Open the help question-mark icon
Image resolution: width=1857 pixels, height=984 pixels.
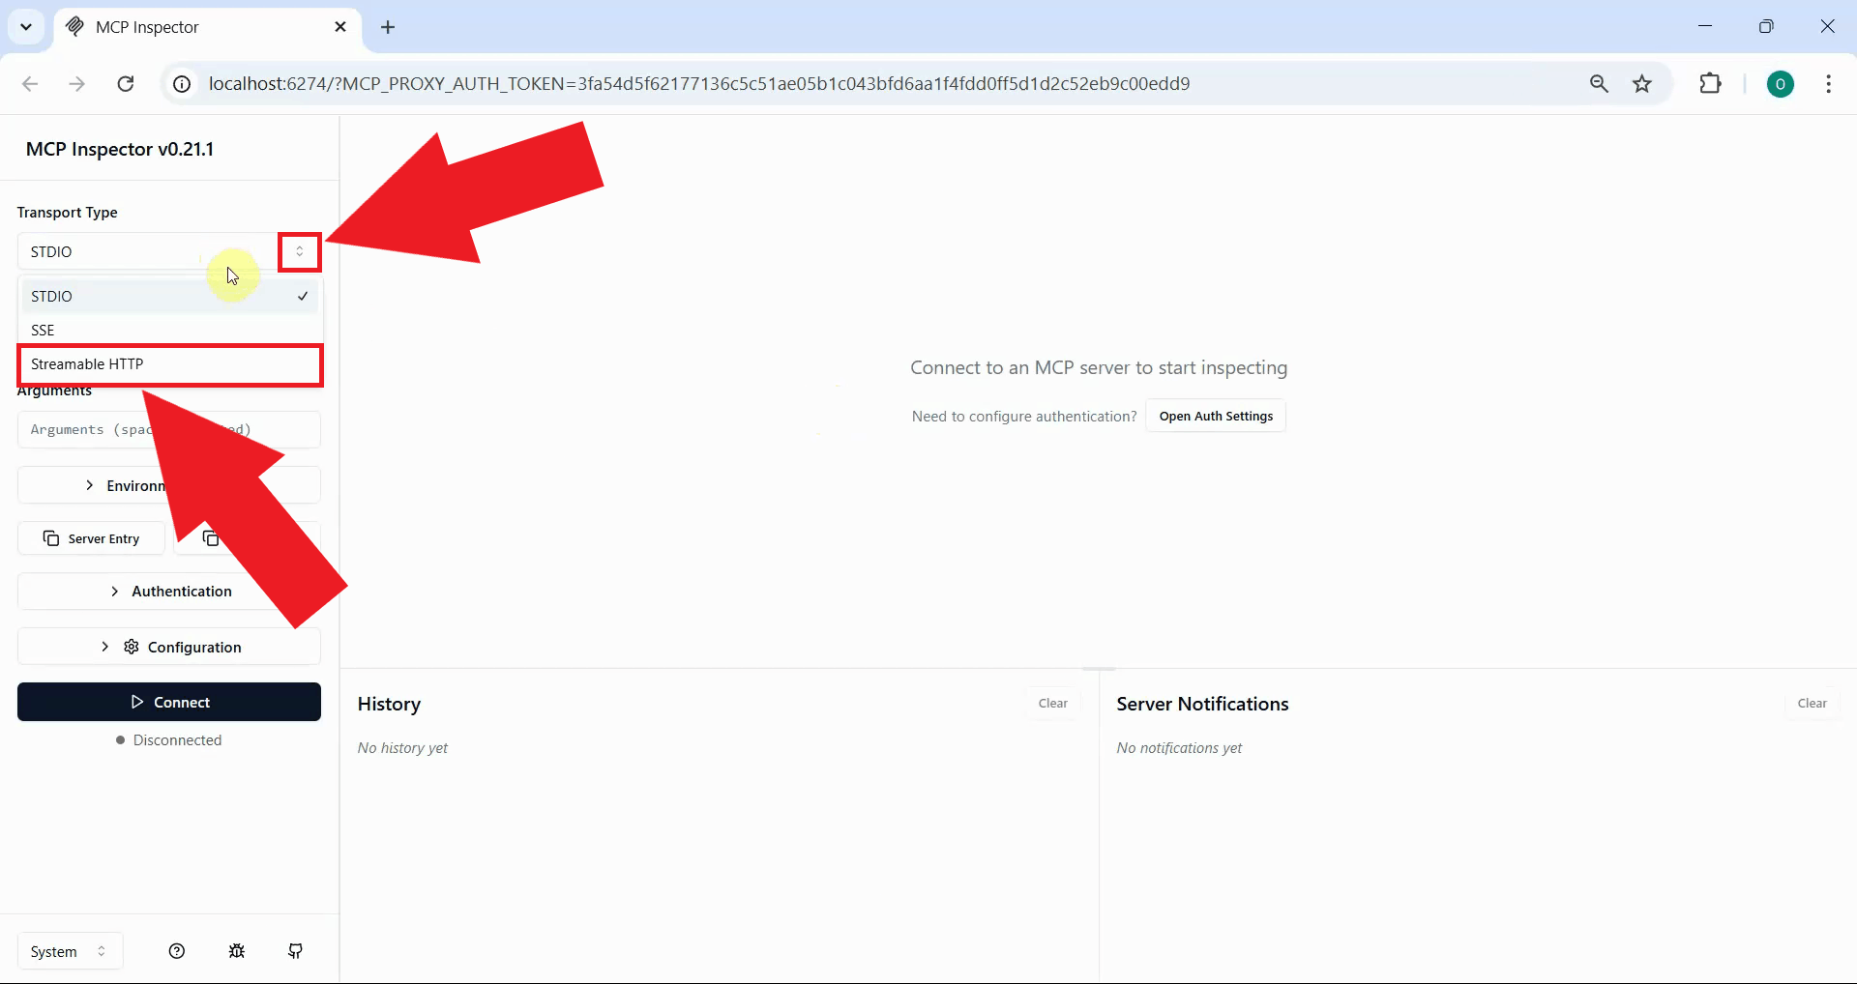pos(176,951)
